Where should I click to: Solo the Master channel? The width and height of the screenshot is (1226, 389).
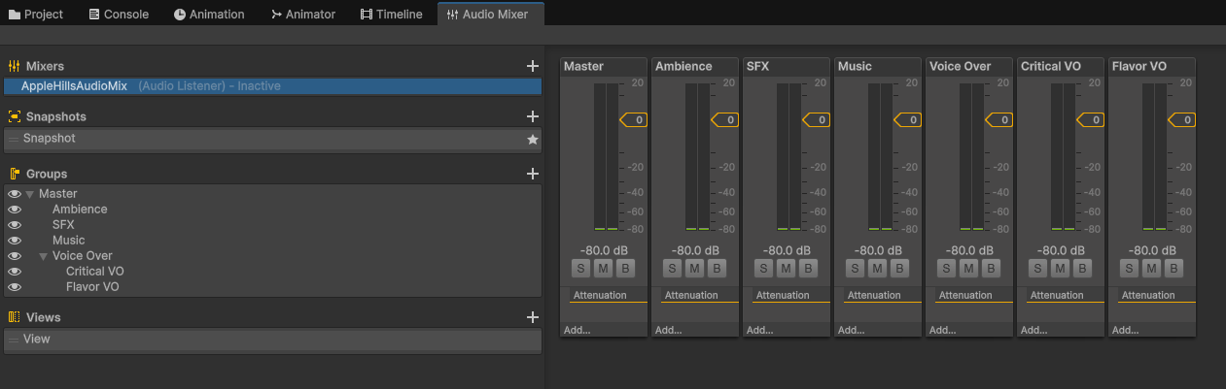click(x=580, y=269)
